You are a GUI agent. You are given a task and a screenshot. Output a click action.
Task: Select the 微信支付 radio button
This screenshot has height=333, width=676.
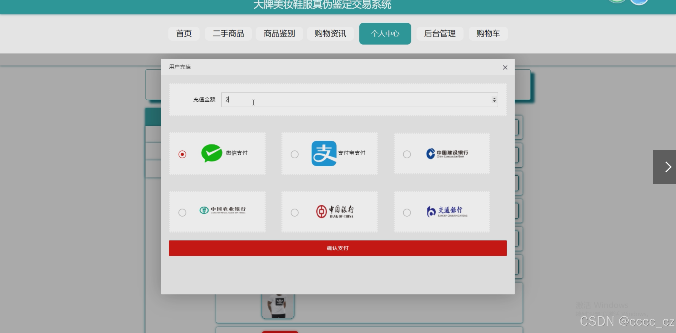coord(182,154)
